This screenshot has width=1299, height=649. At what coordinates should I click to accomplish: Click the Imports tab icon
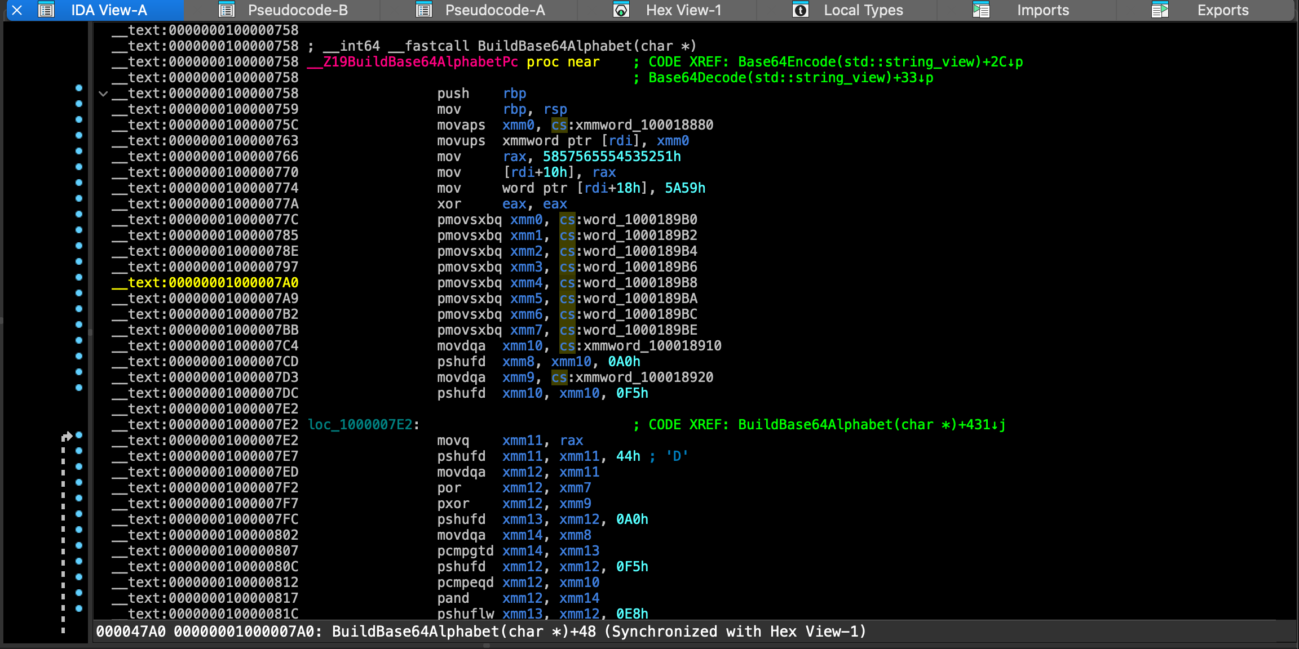coord(982,10)
